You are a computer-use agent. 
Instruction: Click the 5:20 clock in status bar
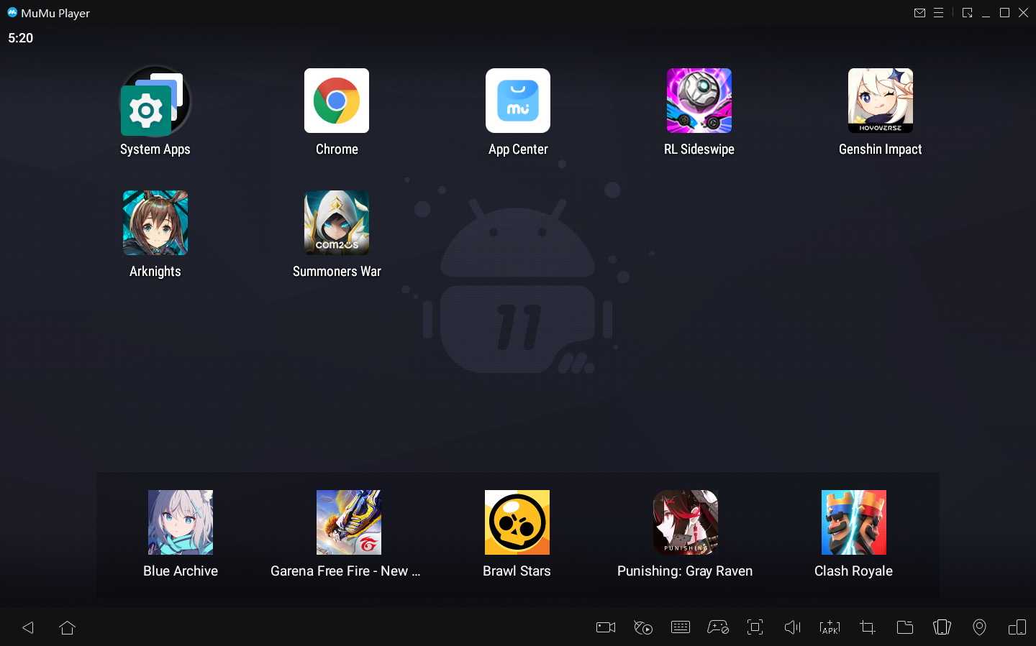21,38
